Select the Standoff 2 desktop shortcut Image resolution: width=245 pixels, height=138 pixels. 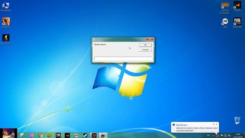coord(6,23)
